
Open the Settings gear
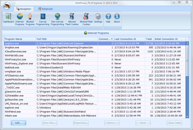point(98,18)
